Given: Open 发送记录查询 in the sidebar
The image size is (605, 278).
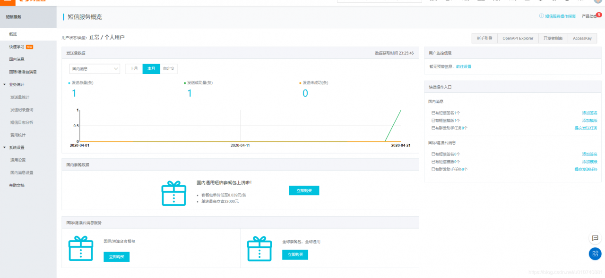Looking at the screenshot, I should (22, 110).
